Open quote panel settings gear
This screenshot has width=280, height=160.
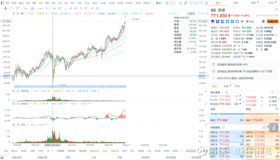click(276, 10)
